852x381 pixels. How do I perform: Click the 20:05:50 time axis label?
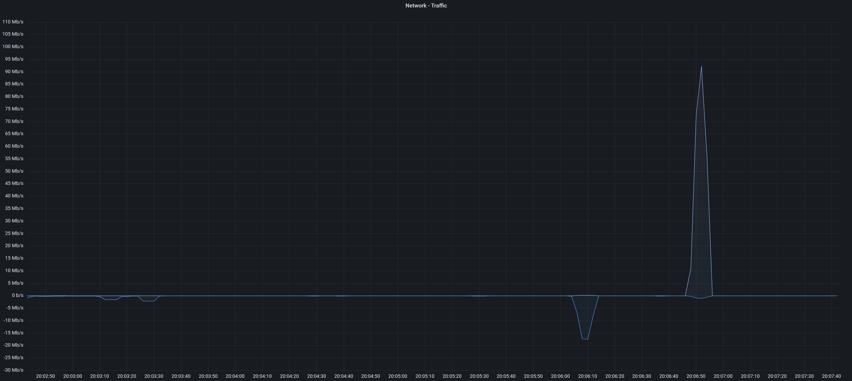533,376
